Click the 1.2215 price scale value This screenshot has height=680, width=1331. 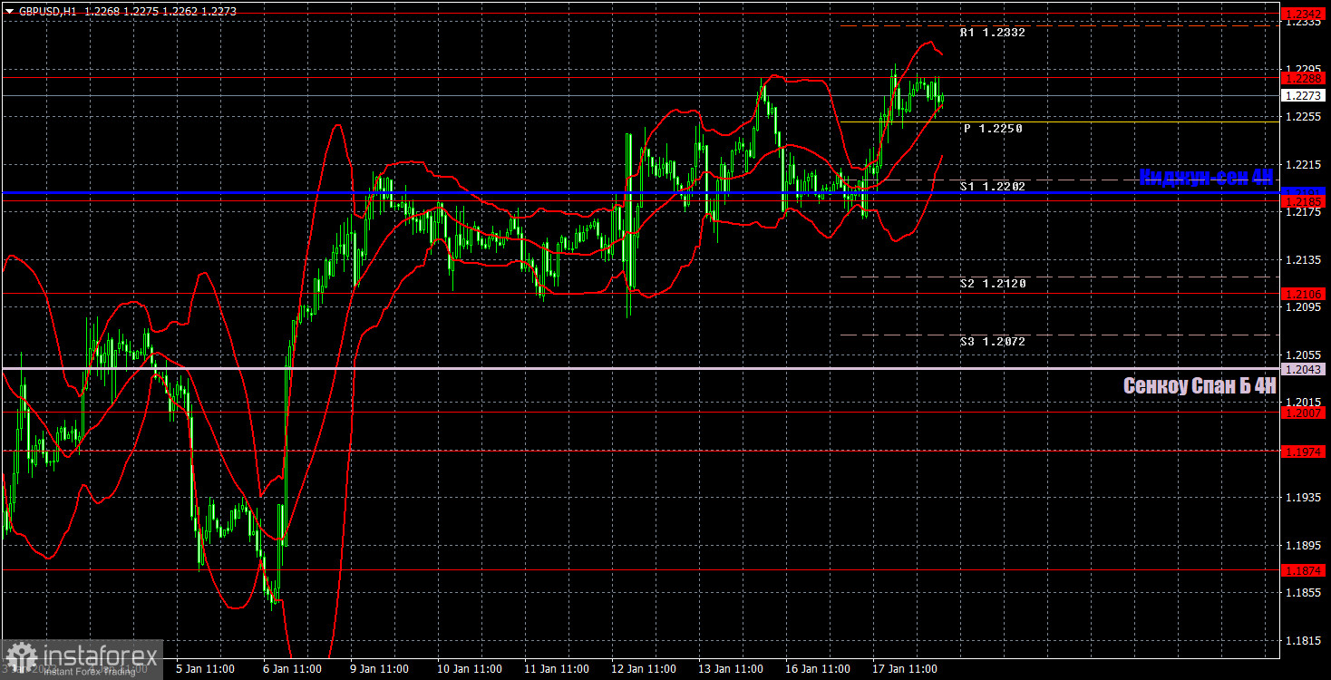1303,164
